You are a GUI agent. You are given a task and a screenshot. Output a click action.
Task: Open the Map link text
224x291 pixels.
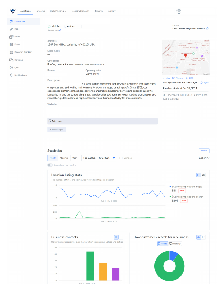168,78
